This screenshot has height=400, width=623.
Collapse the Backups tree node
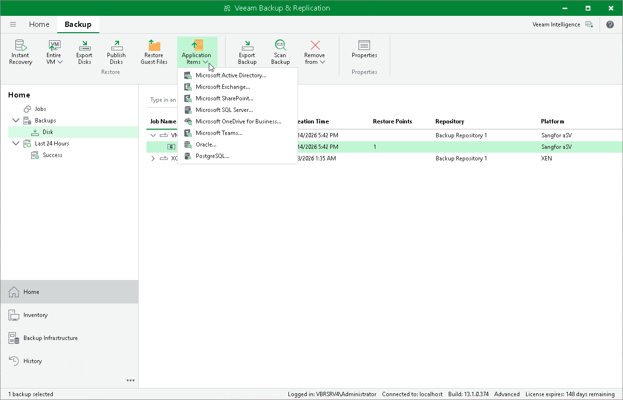tap(16, 121)
